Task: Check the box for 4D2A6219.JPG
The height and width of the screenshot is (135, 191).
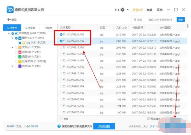Action: pyautogui.click(x=61, y=48)
